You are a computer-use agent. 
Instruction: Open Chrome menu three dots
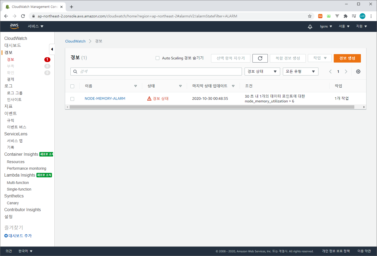371,16
